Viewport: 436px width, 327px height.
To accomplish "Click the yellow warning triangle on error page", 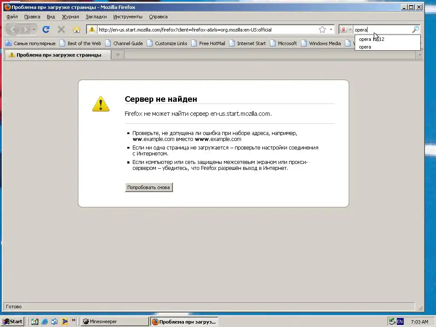I will coord(100,104).
